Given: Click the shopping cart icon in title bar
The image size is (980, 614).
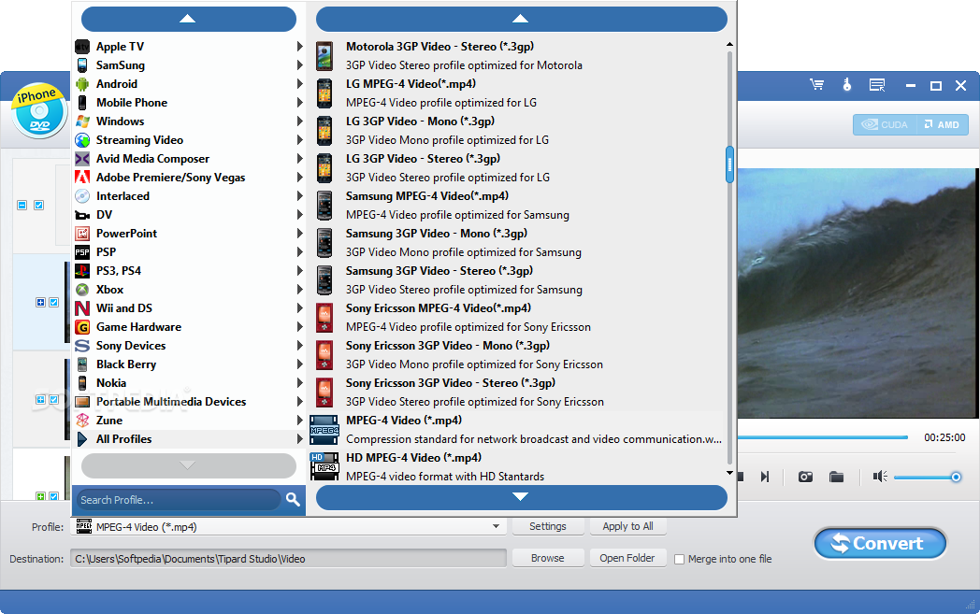Looking at the screenshot, I should coord(816,85).
